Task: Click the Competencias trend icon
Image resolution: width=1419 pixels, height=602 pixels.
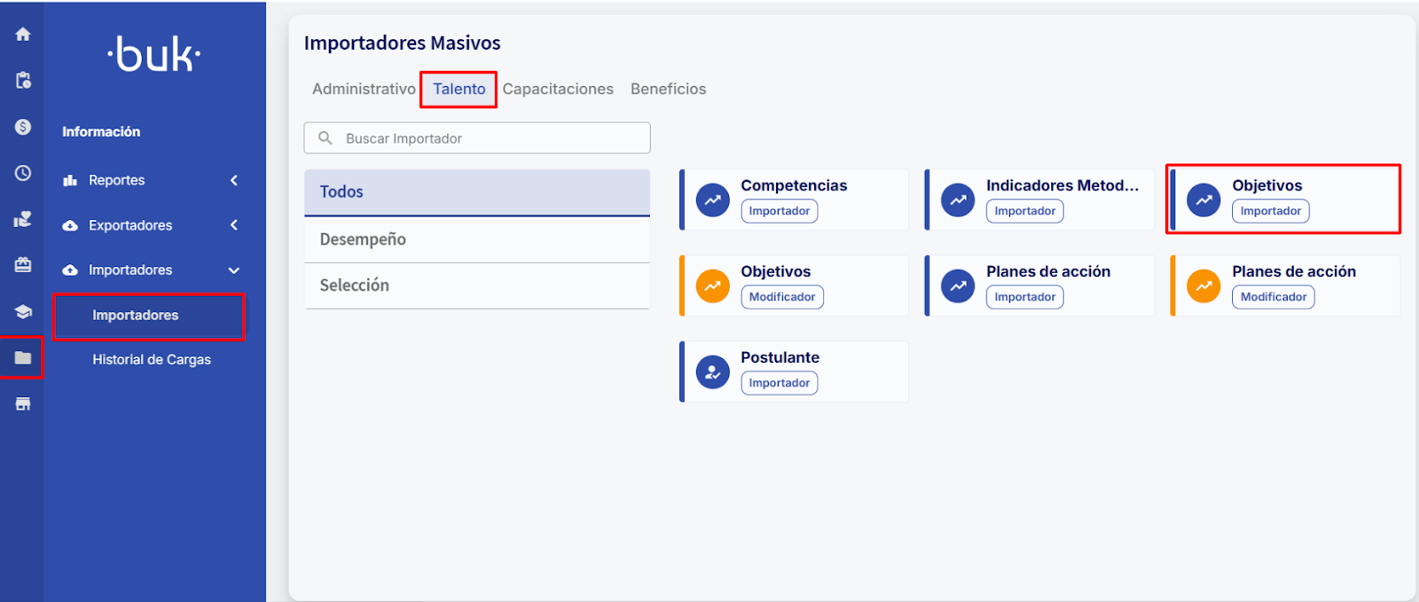Action: click(x=712, y=200)
